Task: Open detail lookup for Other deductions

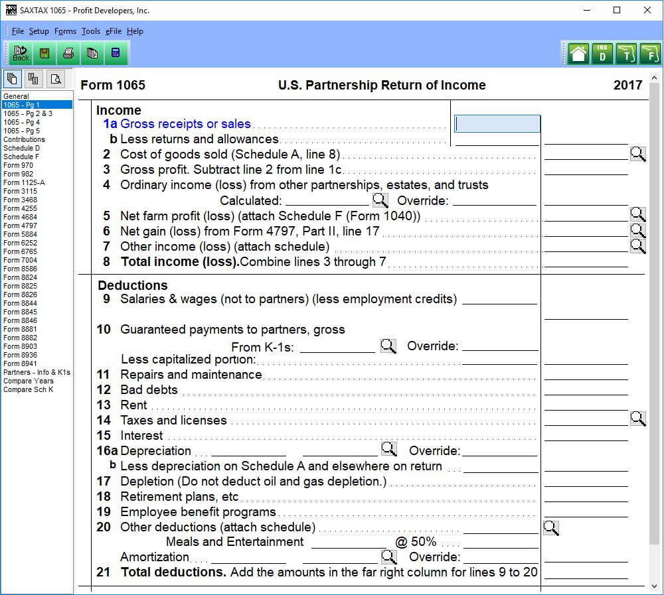Action: click(551, 527)
